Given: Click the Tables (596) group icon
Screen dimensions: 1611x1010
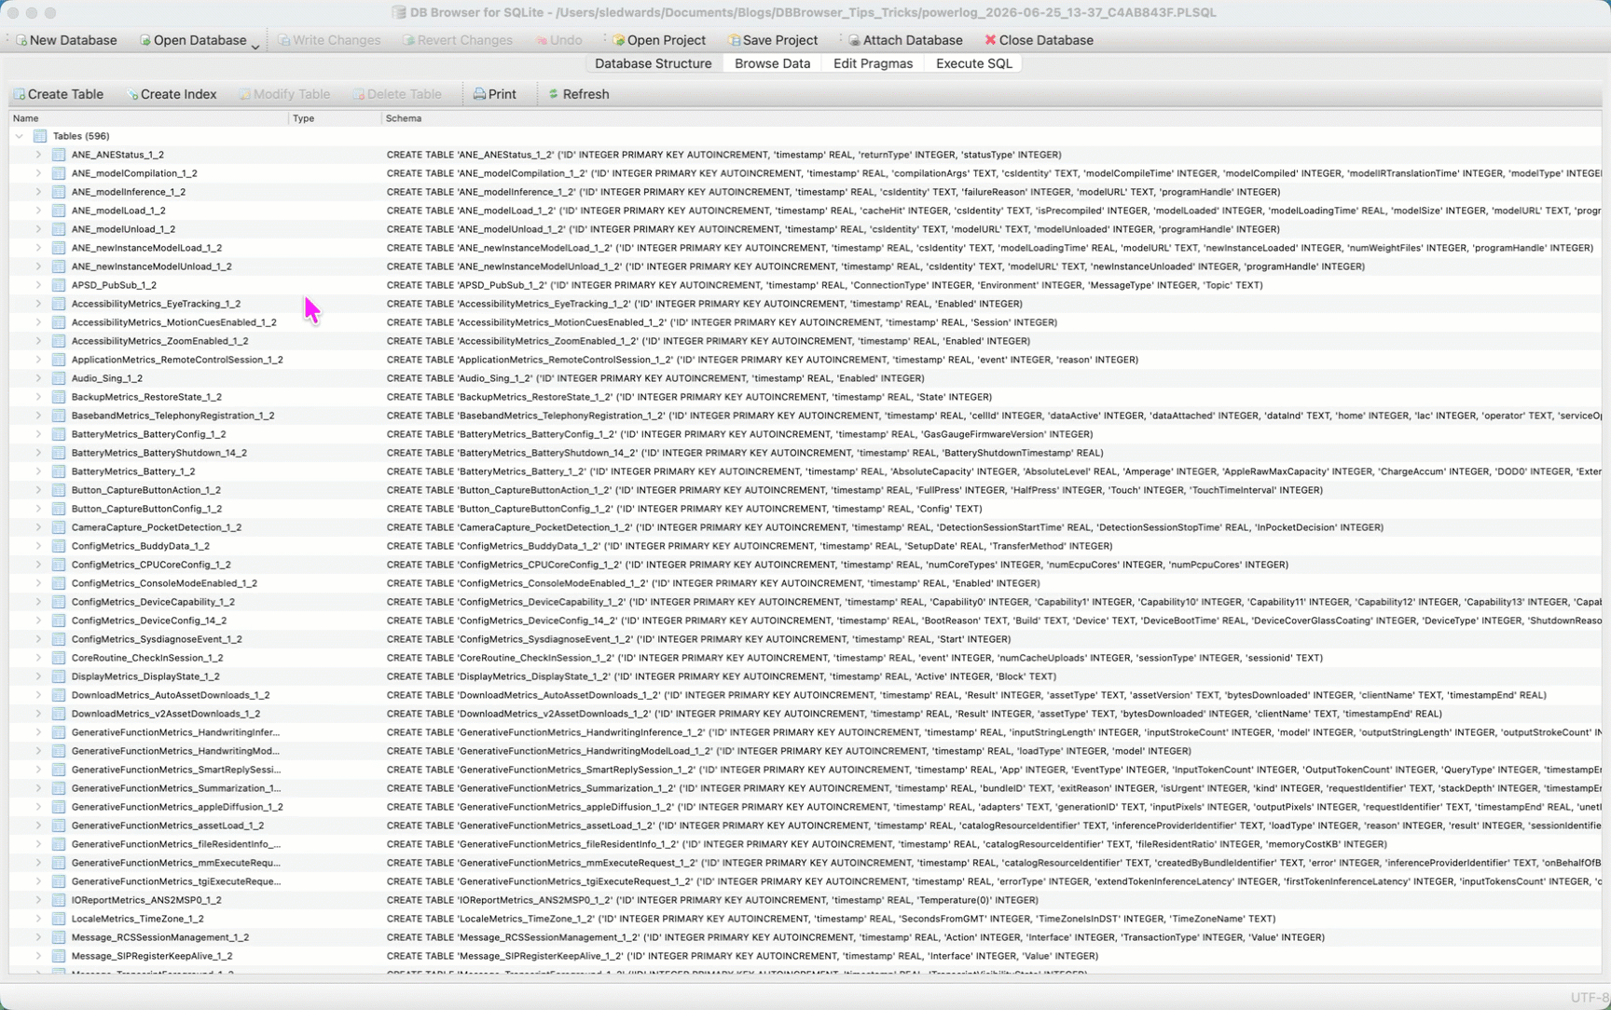Looking at the screenshot, I should point(40,136).
